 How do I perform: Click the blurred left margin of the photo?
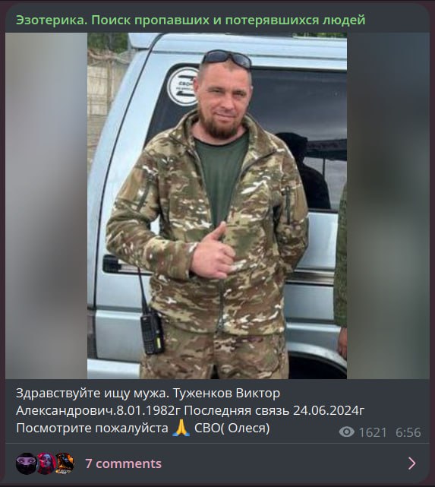tap(46, 206)
